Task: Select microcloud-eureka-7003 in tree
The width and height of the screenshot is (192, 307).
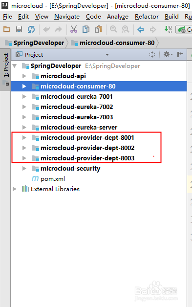Action: point(99,117)
